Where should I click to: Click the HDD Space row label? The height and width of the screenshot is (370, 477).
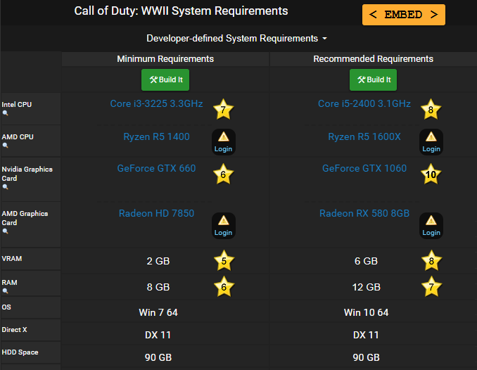pos(20,352)
